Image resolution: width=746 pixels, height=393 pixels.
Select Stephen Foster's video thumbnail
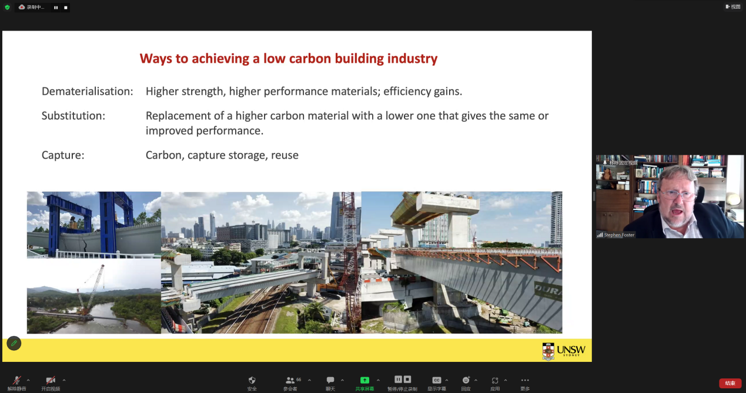click(x=670, y=196)
